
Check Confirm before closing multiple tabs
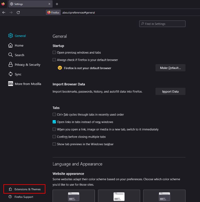point(54,137)
